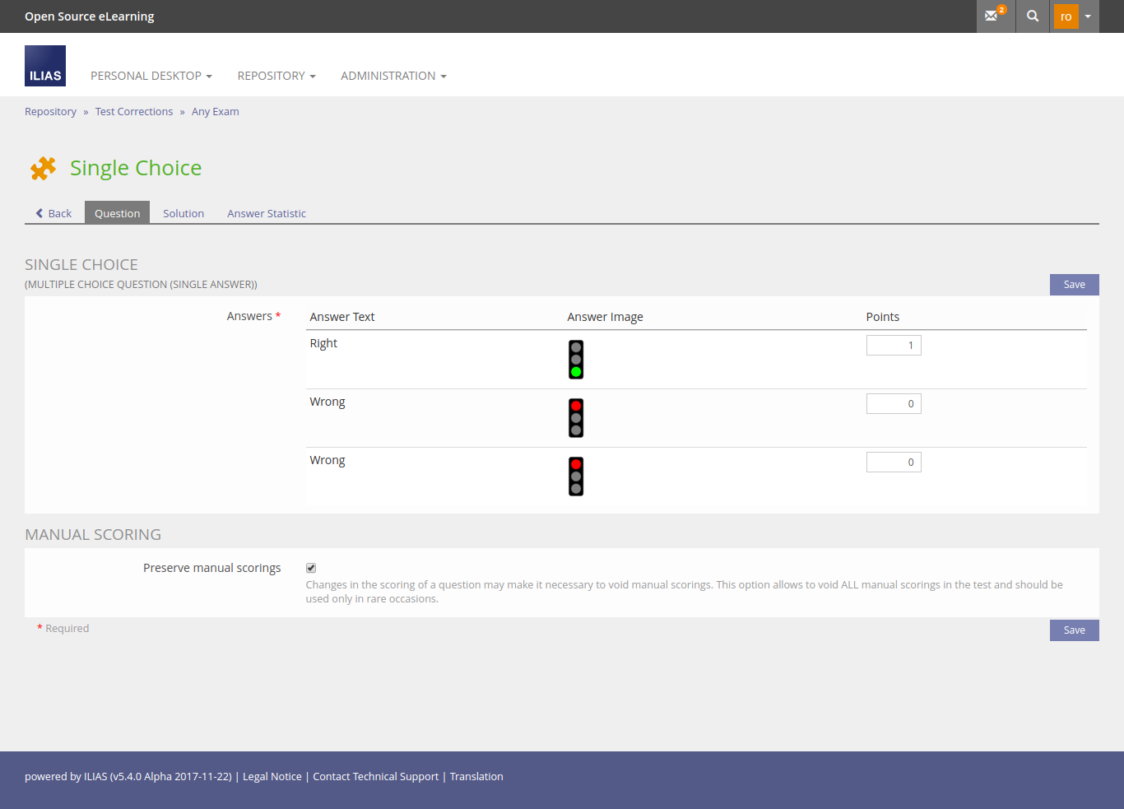This screenshot has height=809, width=1124.
Task: Click the points field for Right answer
Action: pyautogui.click(x=893, y=346)
